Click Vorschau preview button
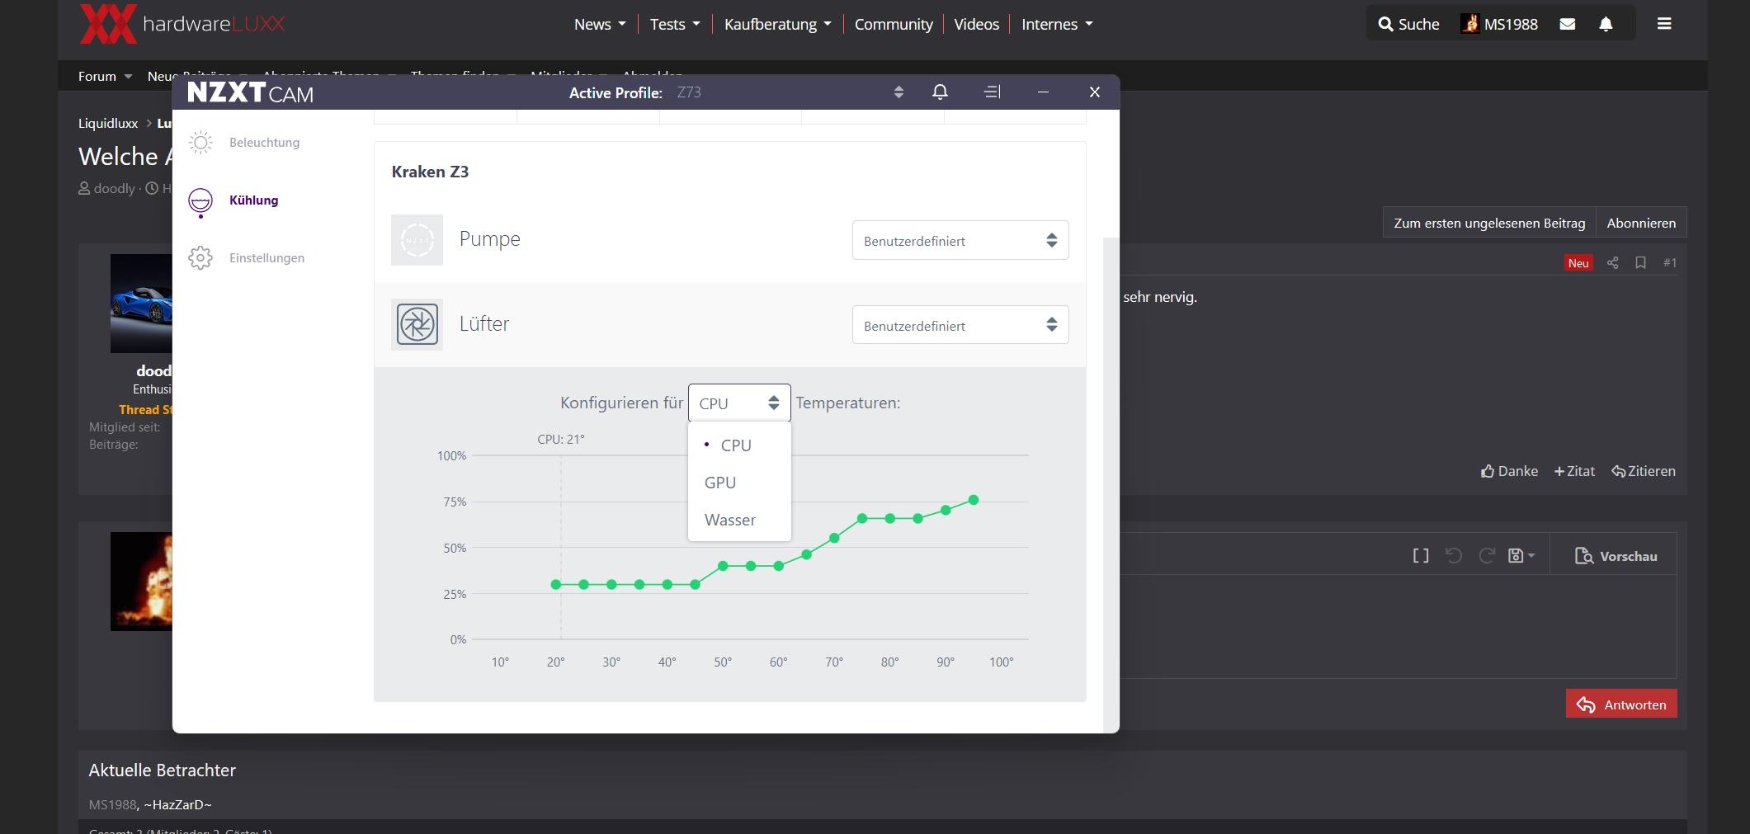Image resolution: width=1750 pixels, height=834 pixels. point(1616,556)
